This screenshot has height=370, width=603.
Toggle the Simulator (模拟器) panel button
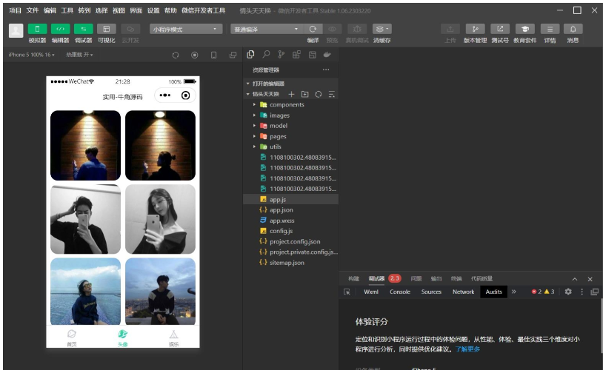tap(37, 29)
